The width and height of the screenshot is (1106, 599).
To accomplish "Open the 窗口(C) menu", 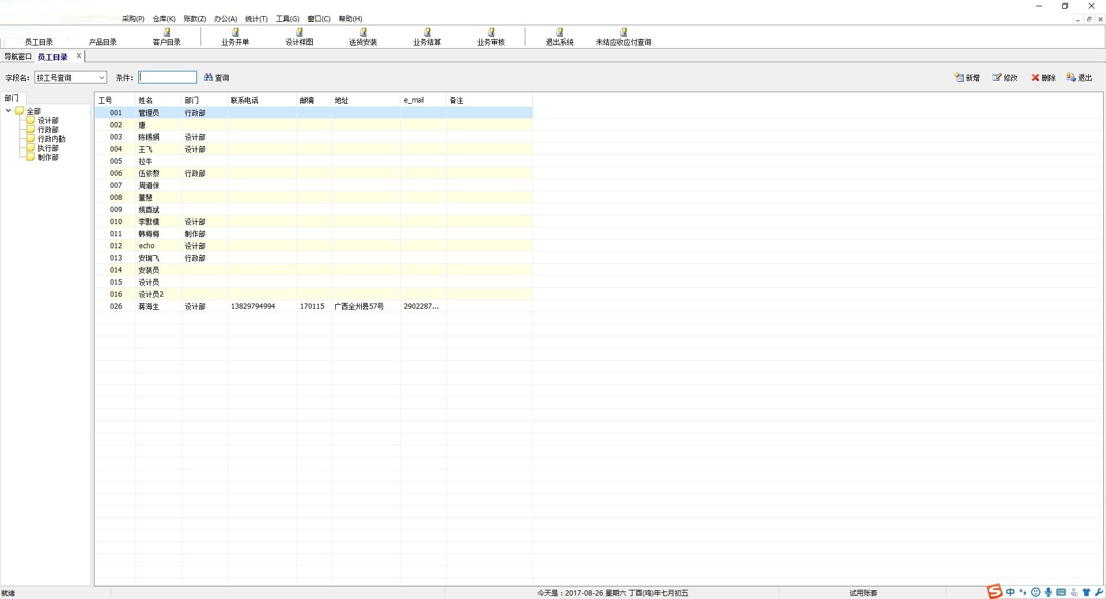I will tap(319, 19).
